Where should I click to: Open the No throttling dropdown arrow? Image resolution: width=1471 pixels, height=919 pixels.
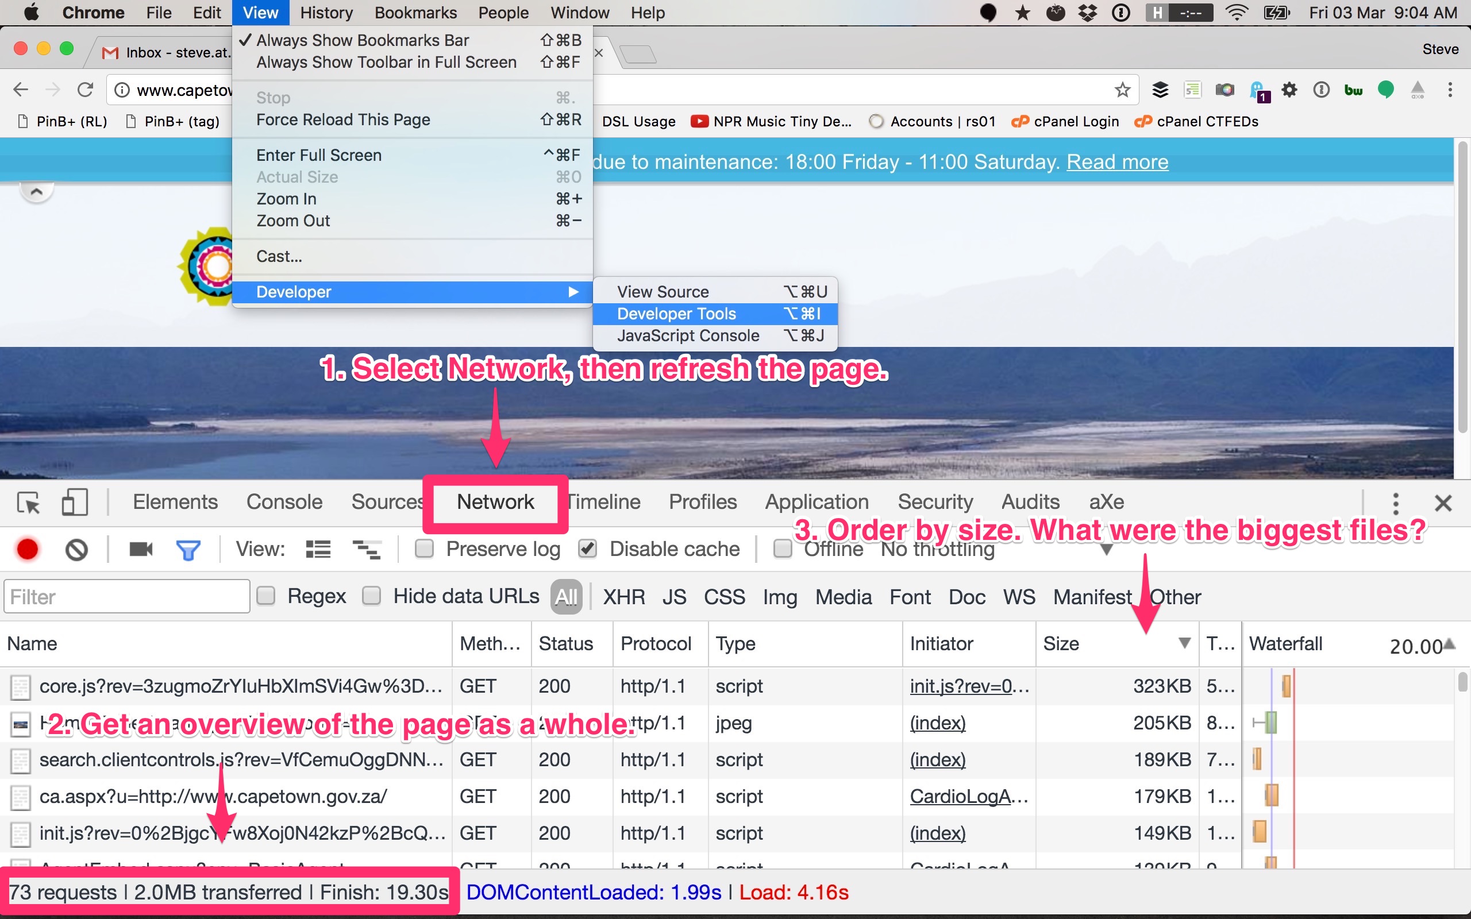coord(1106,550)
